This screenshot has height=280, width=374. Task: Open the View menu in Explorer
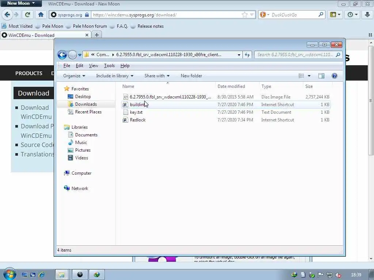[x=93, y=66]
